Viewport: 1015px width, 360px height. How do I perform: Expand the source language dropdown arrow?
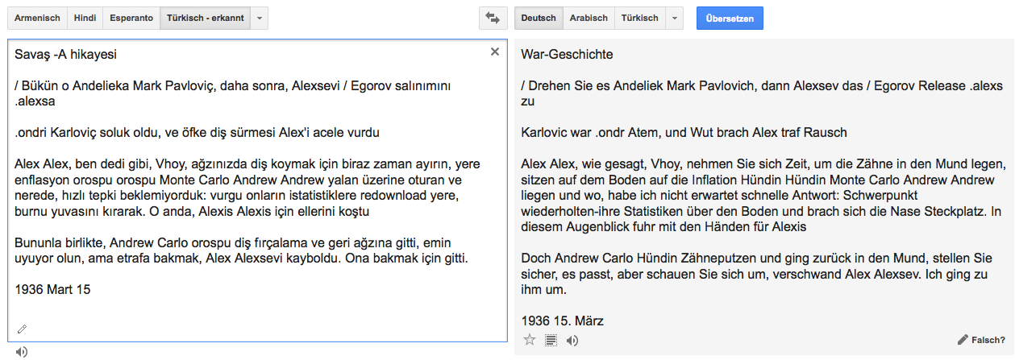click(x=259, y=18)
